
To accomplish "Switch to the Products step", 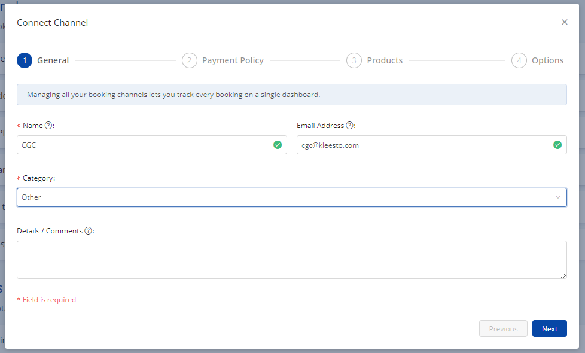I will coord(385,60).
